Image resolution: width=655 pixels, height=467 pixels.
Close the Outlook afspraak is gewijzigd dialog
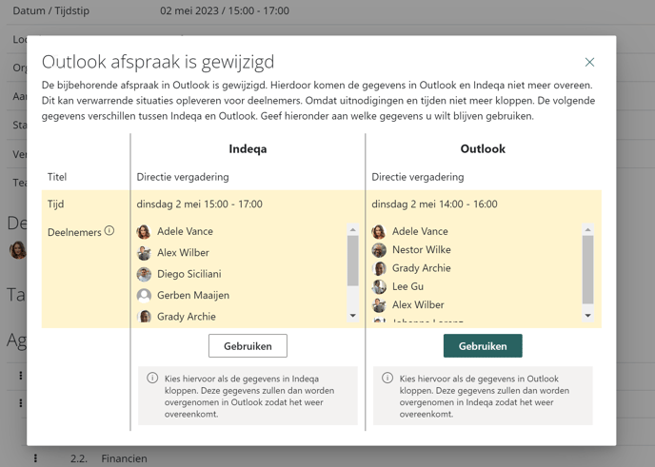click(x=589, y=62)
